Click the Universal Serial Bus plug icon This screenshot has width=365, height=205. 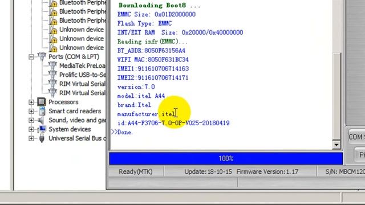[x=42, y=138]
